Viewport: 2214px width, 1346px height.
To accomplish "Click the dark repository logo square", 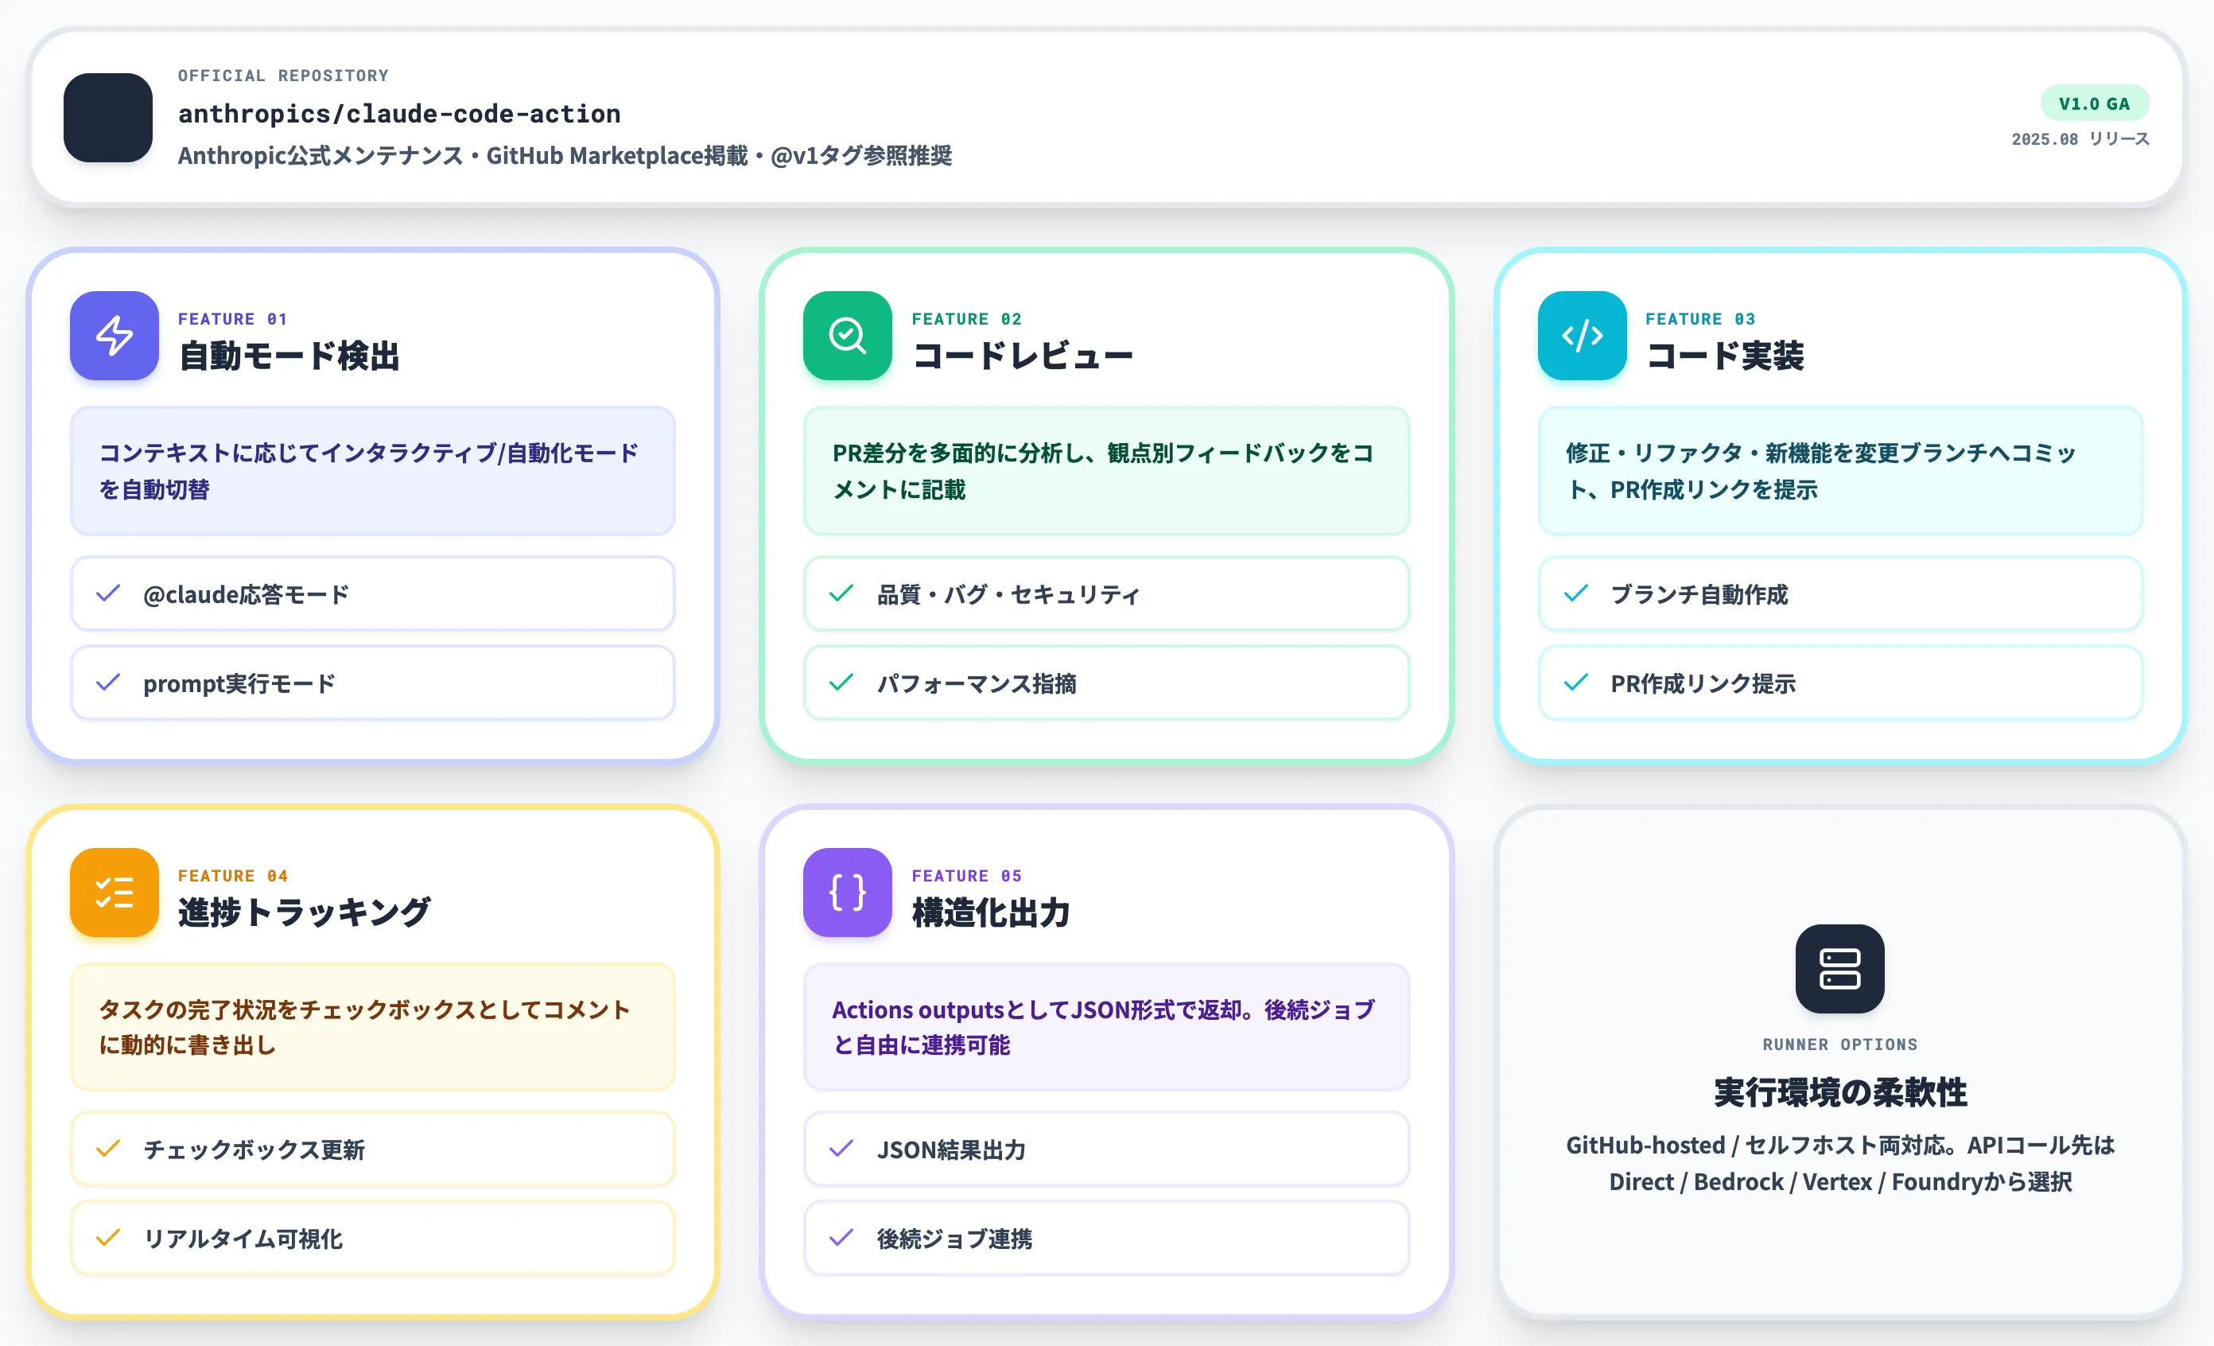I will [108, 118].
